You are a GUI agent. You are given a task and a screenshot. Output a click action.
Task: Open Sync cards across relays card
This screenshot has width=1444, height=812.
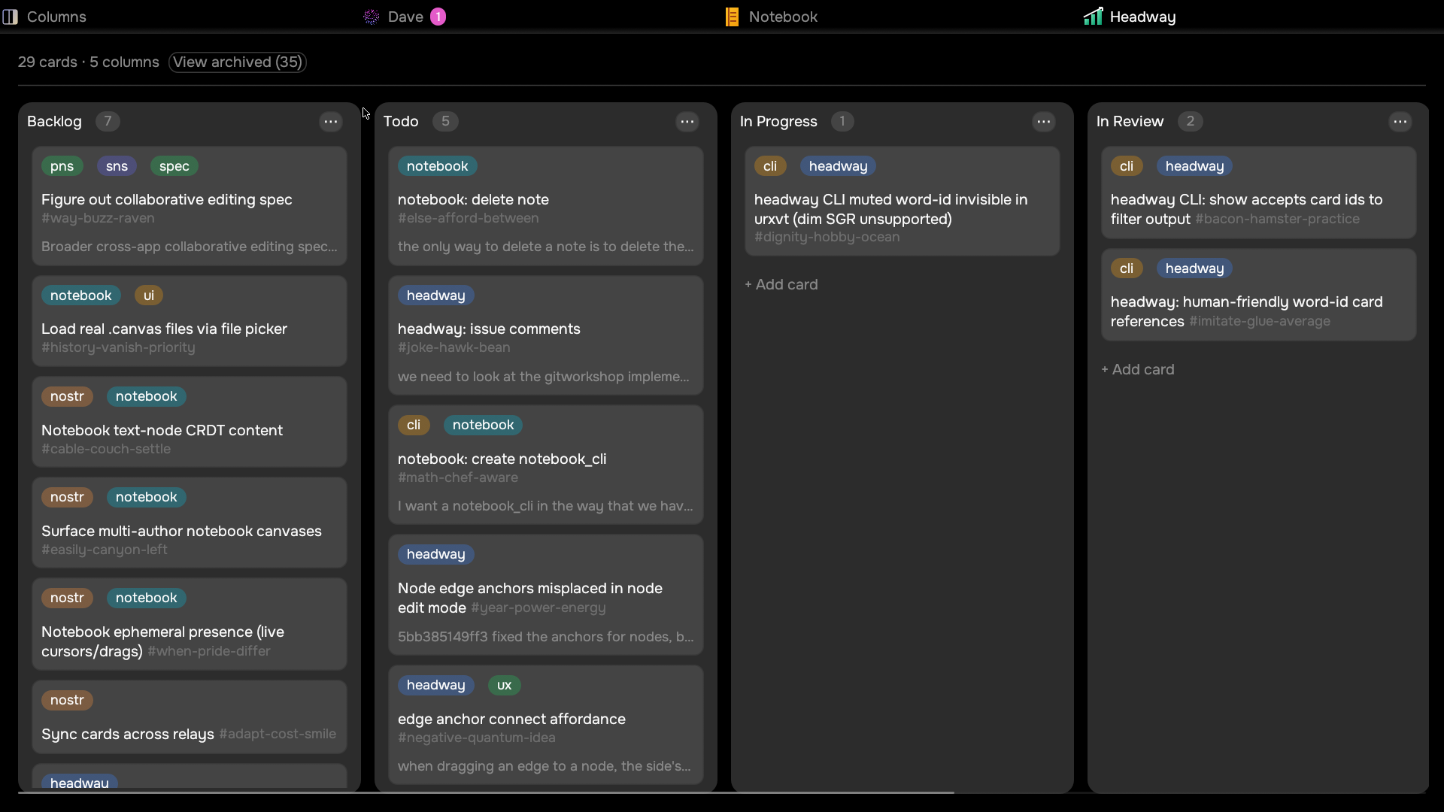tap(190, 717)
